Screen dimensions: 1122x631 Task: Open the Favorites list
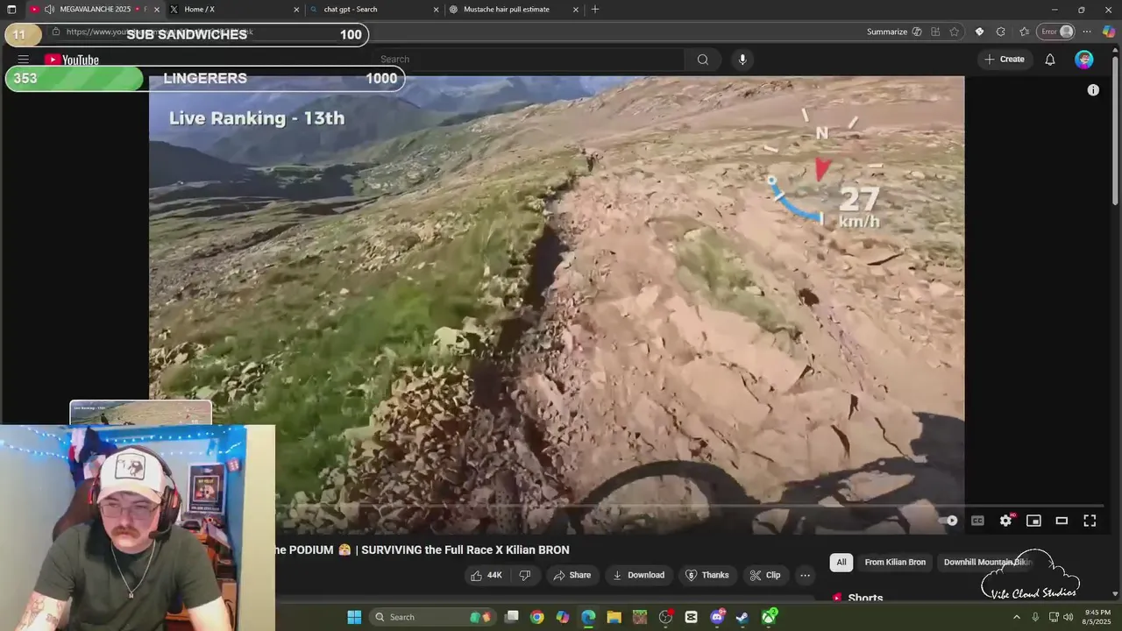click(x=1024, y=32)
